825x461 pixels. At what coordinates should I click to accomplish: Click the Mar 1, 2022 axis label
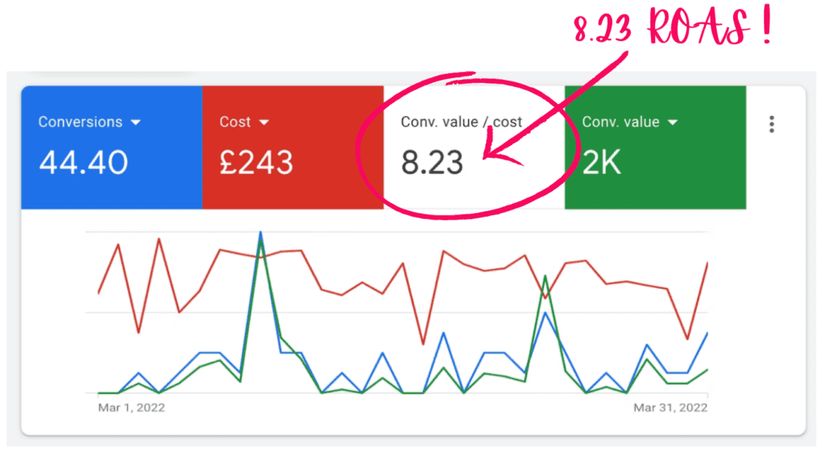[x=131, y=407]
